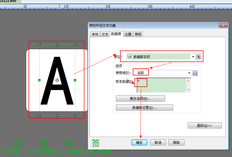Click inside the 样本数据 text field
The width and height of the screenshot is (232, 157).
(x=162, y=85)
